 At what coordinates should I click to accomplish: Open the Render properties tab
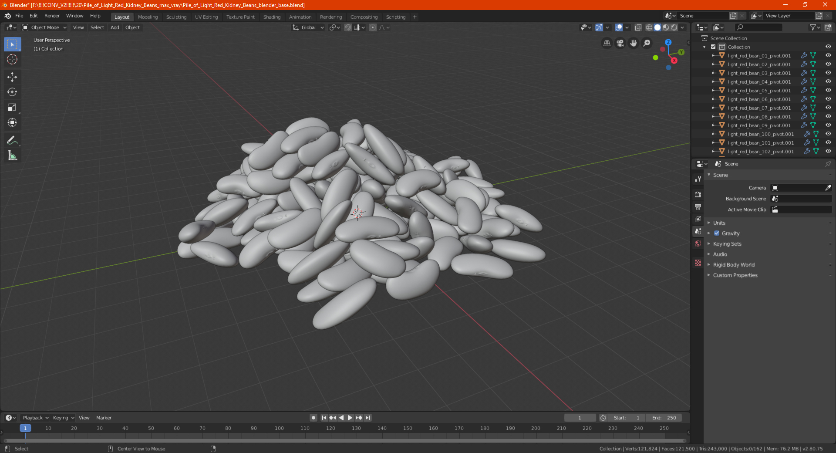[x=698, y=194]
